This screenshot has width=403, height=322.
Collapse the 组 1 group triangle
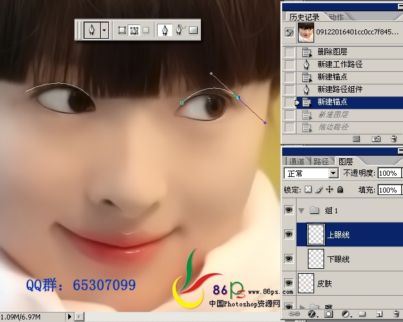tap(301, 211)
